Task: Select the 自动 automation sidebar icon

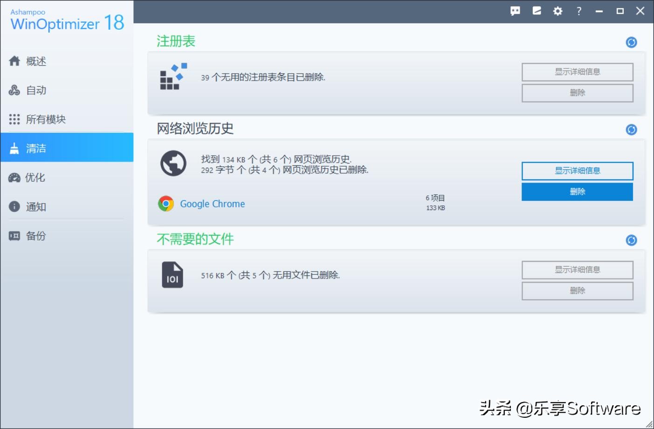Action: click(14, 90)
